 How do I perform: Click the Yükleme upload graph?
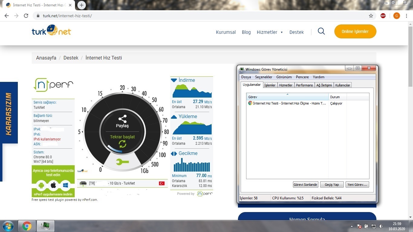click(x=192, y=127)
